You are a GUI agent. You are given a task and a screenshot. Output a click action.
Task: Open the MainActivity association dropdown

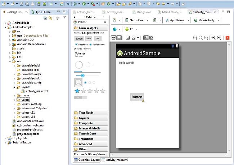click(x=207, y=20)
